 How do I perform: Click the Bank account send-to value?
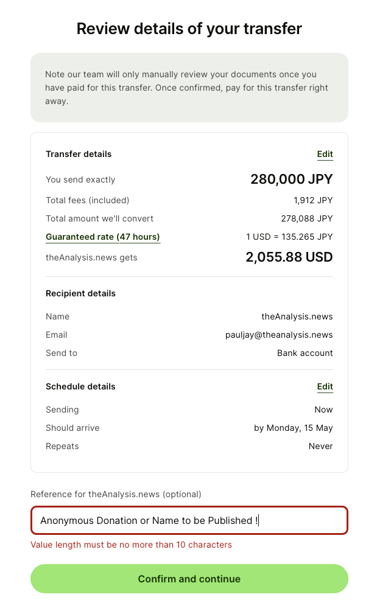pyautogui.click(x=305, y=354)
